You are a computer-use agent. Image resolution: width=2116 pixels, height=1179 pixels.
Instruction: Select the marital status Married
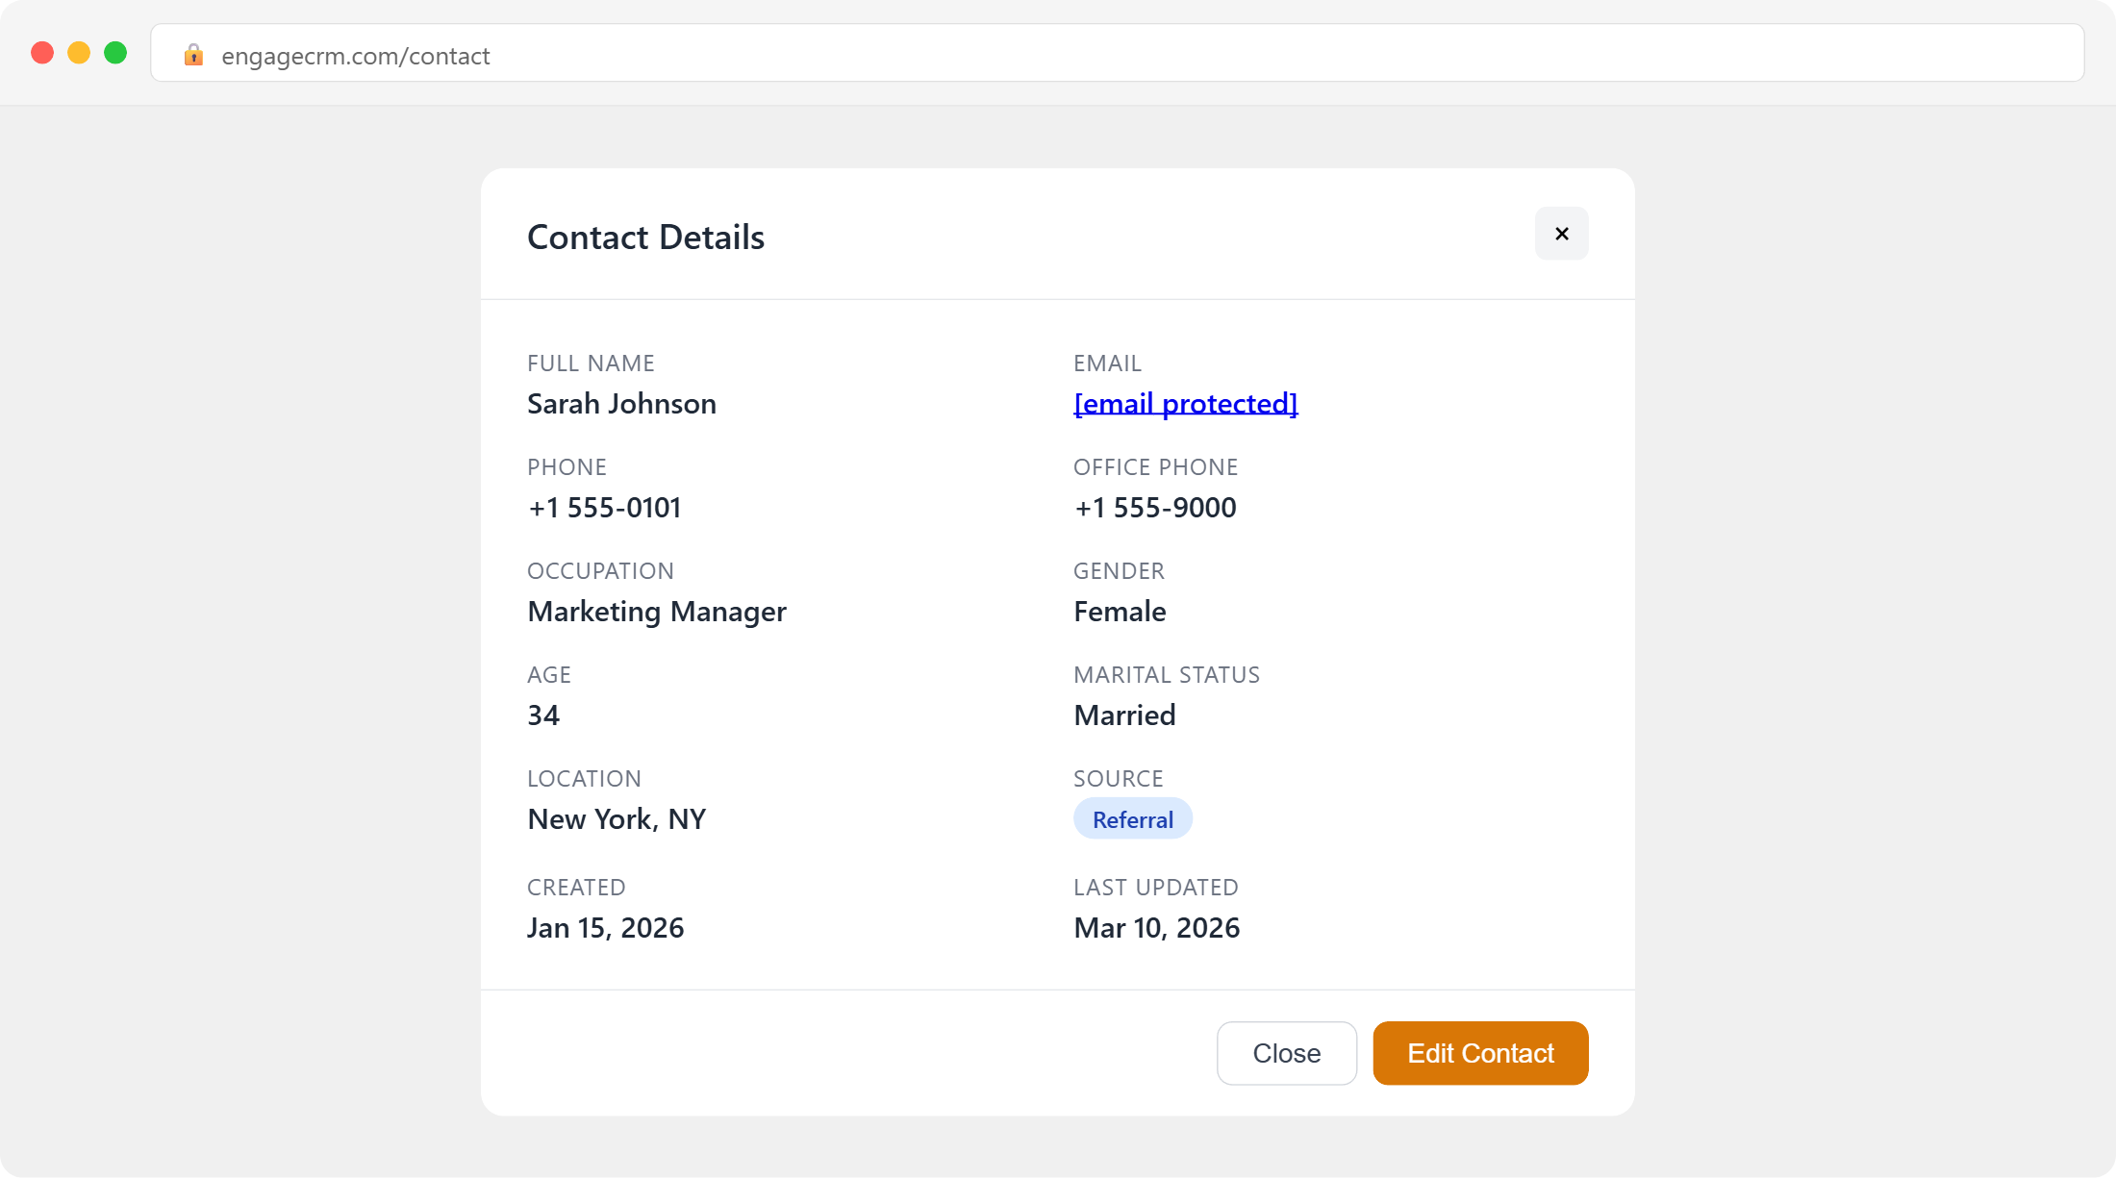(1123, 715)
